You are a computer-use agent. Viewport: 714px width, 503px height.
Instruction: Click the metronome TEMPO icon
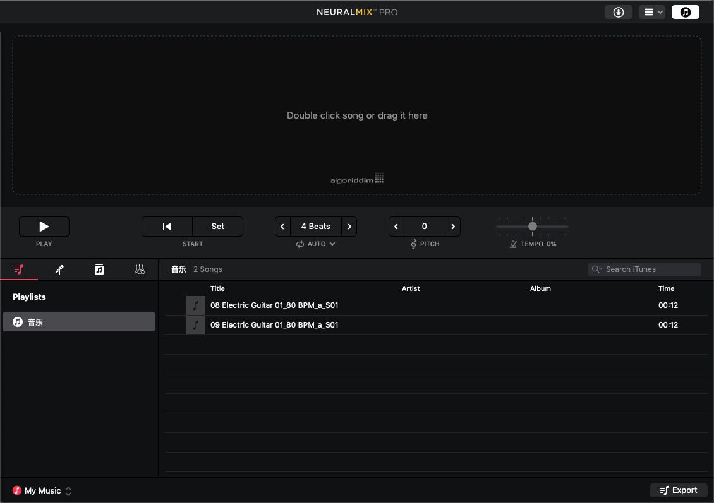coord(513,244)
